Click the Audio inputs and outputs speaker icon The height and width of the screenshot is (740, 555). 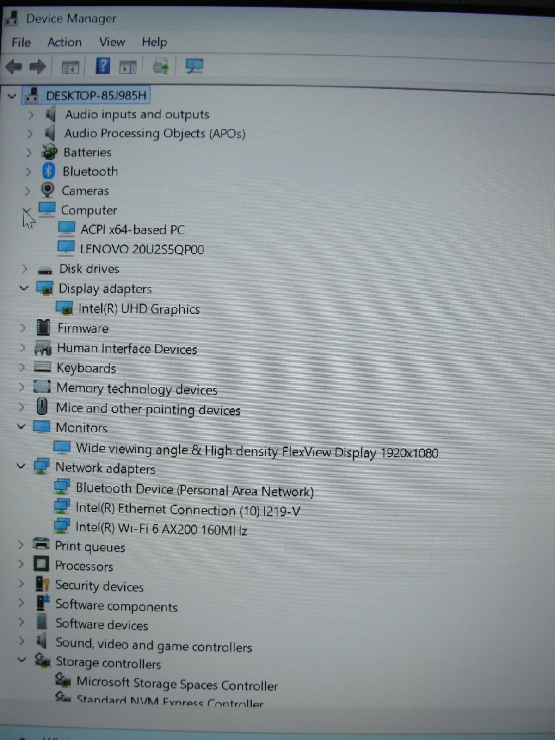pos(50,114)
